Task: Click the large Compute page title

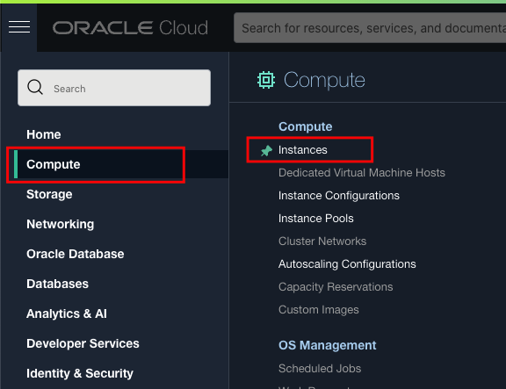Action: 324,80
